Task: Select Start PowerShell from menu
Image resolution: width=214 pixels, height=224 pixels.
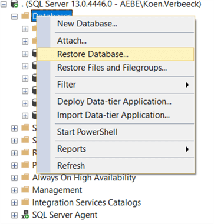Action: click(x=116, y=132)
